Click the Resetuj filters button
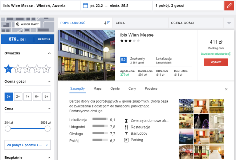 [x=44, y=39]
